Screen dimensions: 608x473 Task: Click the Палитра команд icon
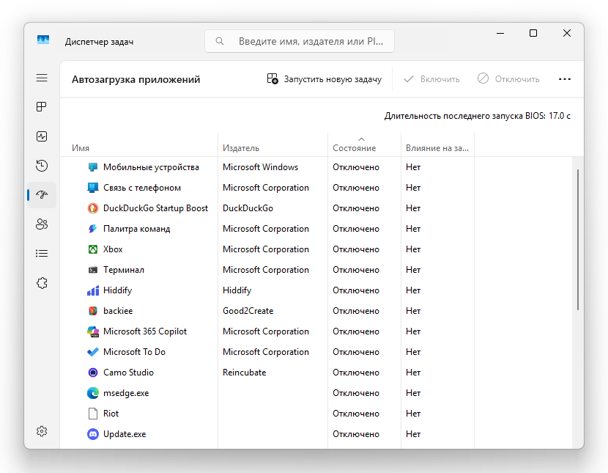93,229
